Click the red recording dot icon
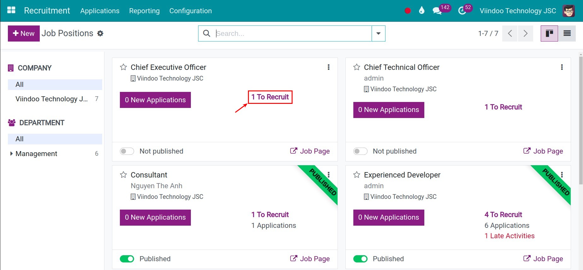The image size is (583, 270). pos(408,11)
